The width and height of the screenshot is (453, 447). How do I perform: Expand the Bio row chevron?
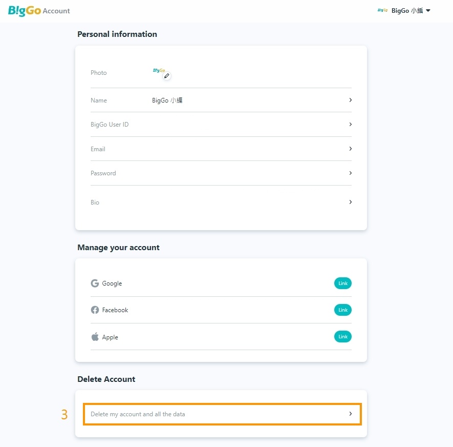point(350,202)
